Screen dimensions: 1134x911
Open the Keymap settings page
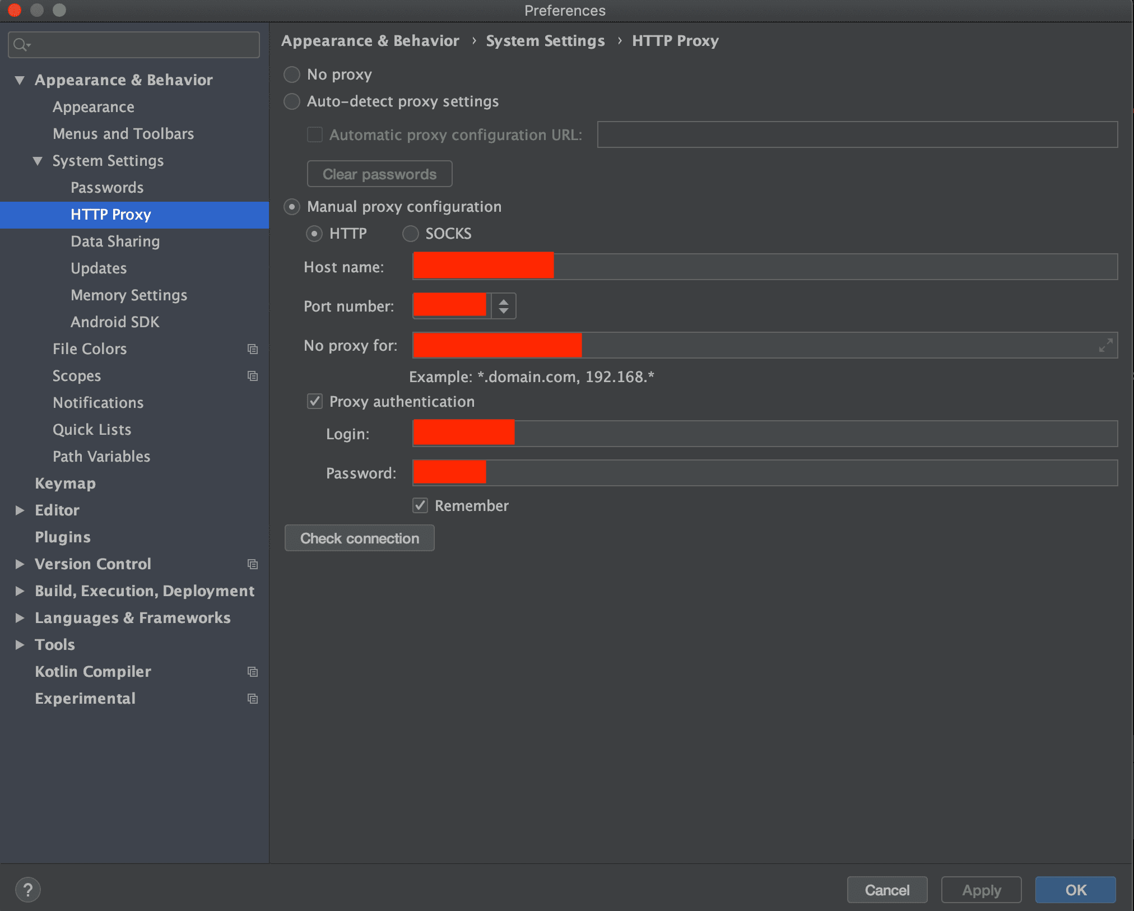tap(65, 484)
